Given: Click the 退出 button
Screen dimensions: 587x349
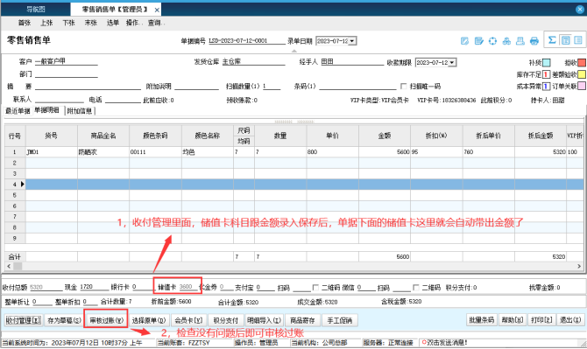Looking at the screenshot, I should pyautogui.click(x=570, y=320).
